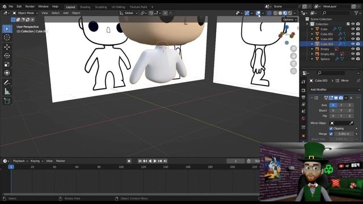This screenshot has width=363, height=204.
Task: Click the timeline playhead at frame 1
Action: 11,167
